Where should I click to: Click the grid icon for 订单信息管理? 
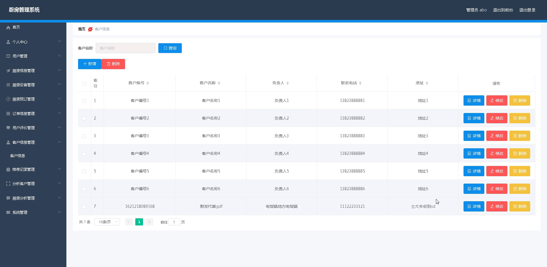8,114
